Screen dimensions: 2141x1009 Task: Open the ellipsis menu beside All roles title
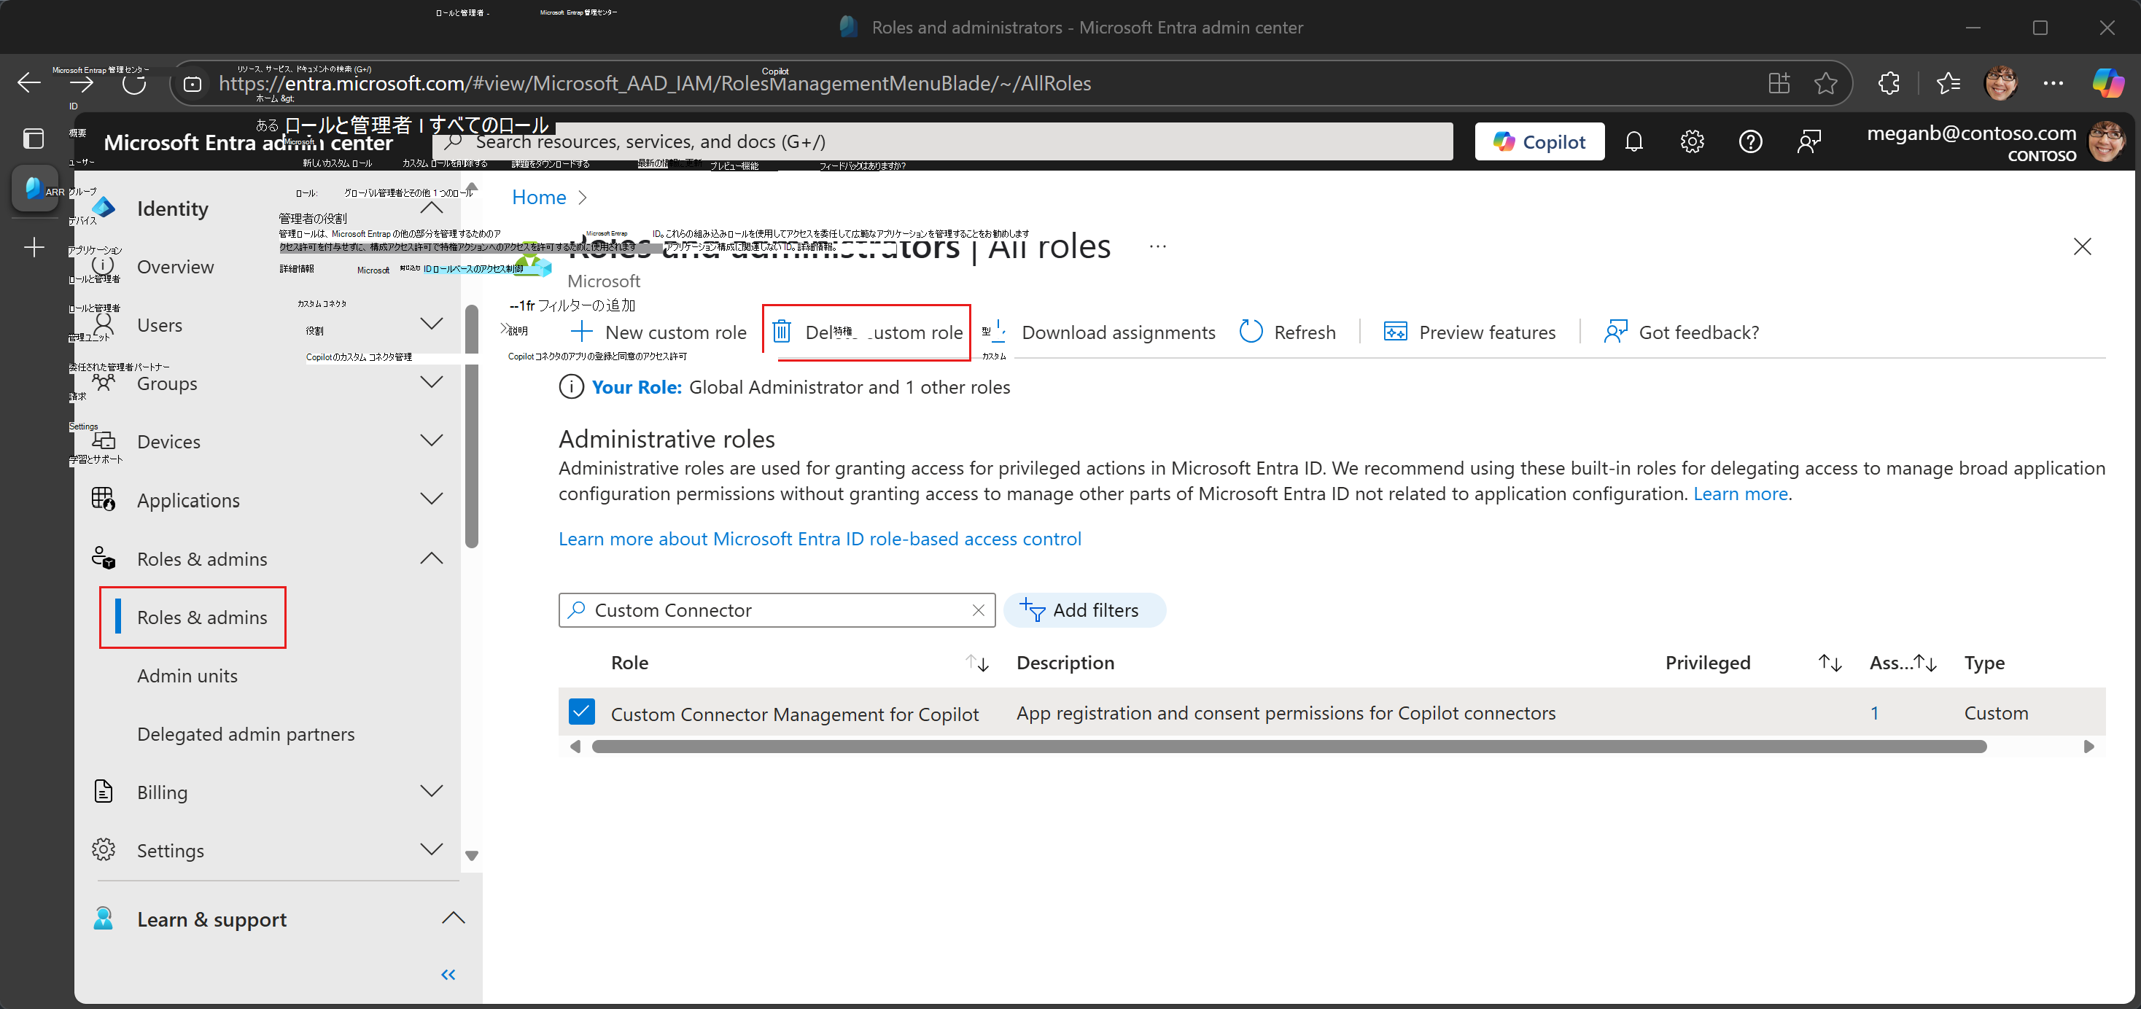pyautogui.click(x=1158, y=246)
